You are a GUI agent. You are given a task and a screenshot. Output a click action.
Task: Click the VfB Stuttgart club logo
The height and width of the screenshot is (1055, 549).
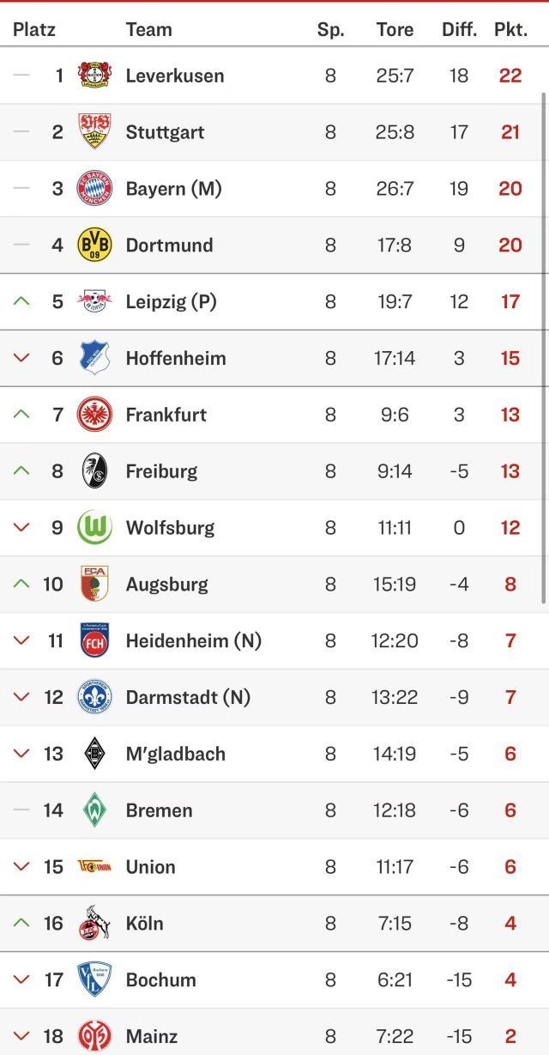(x=94, y=132)
